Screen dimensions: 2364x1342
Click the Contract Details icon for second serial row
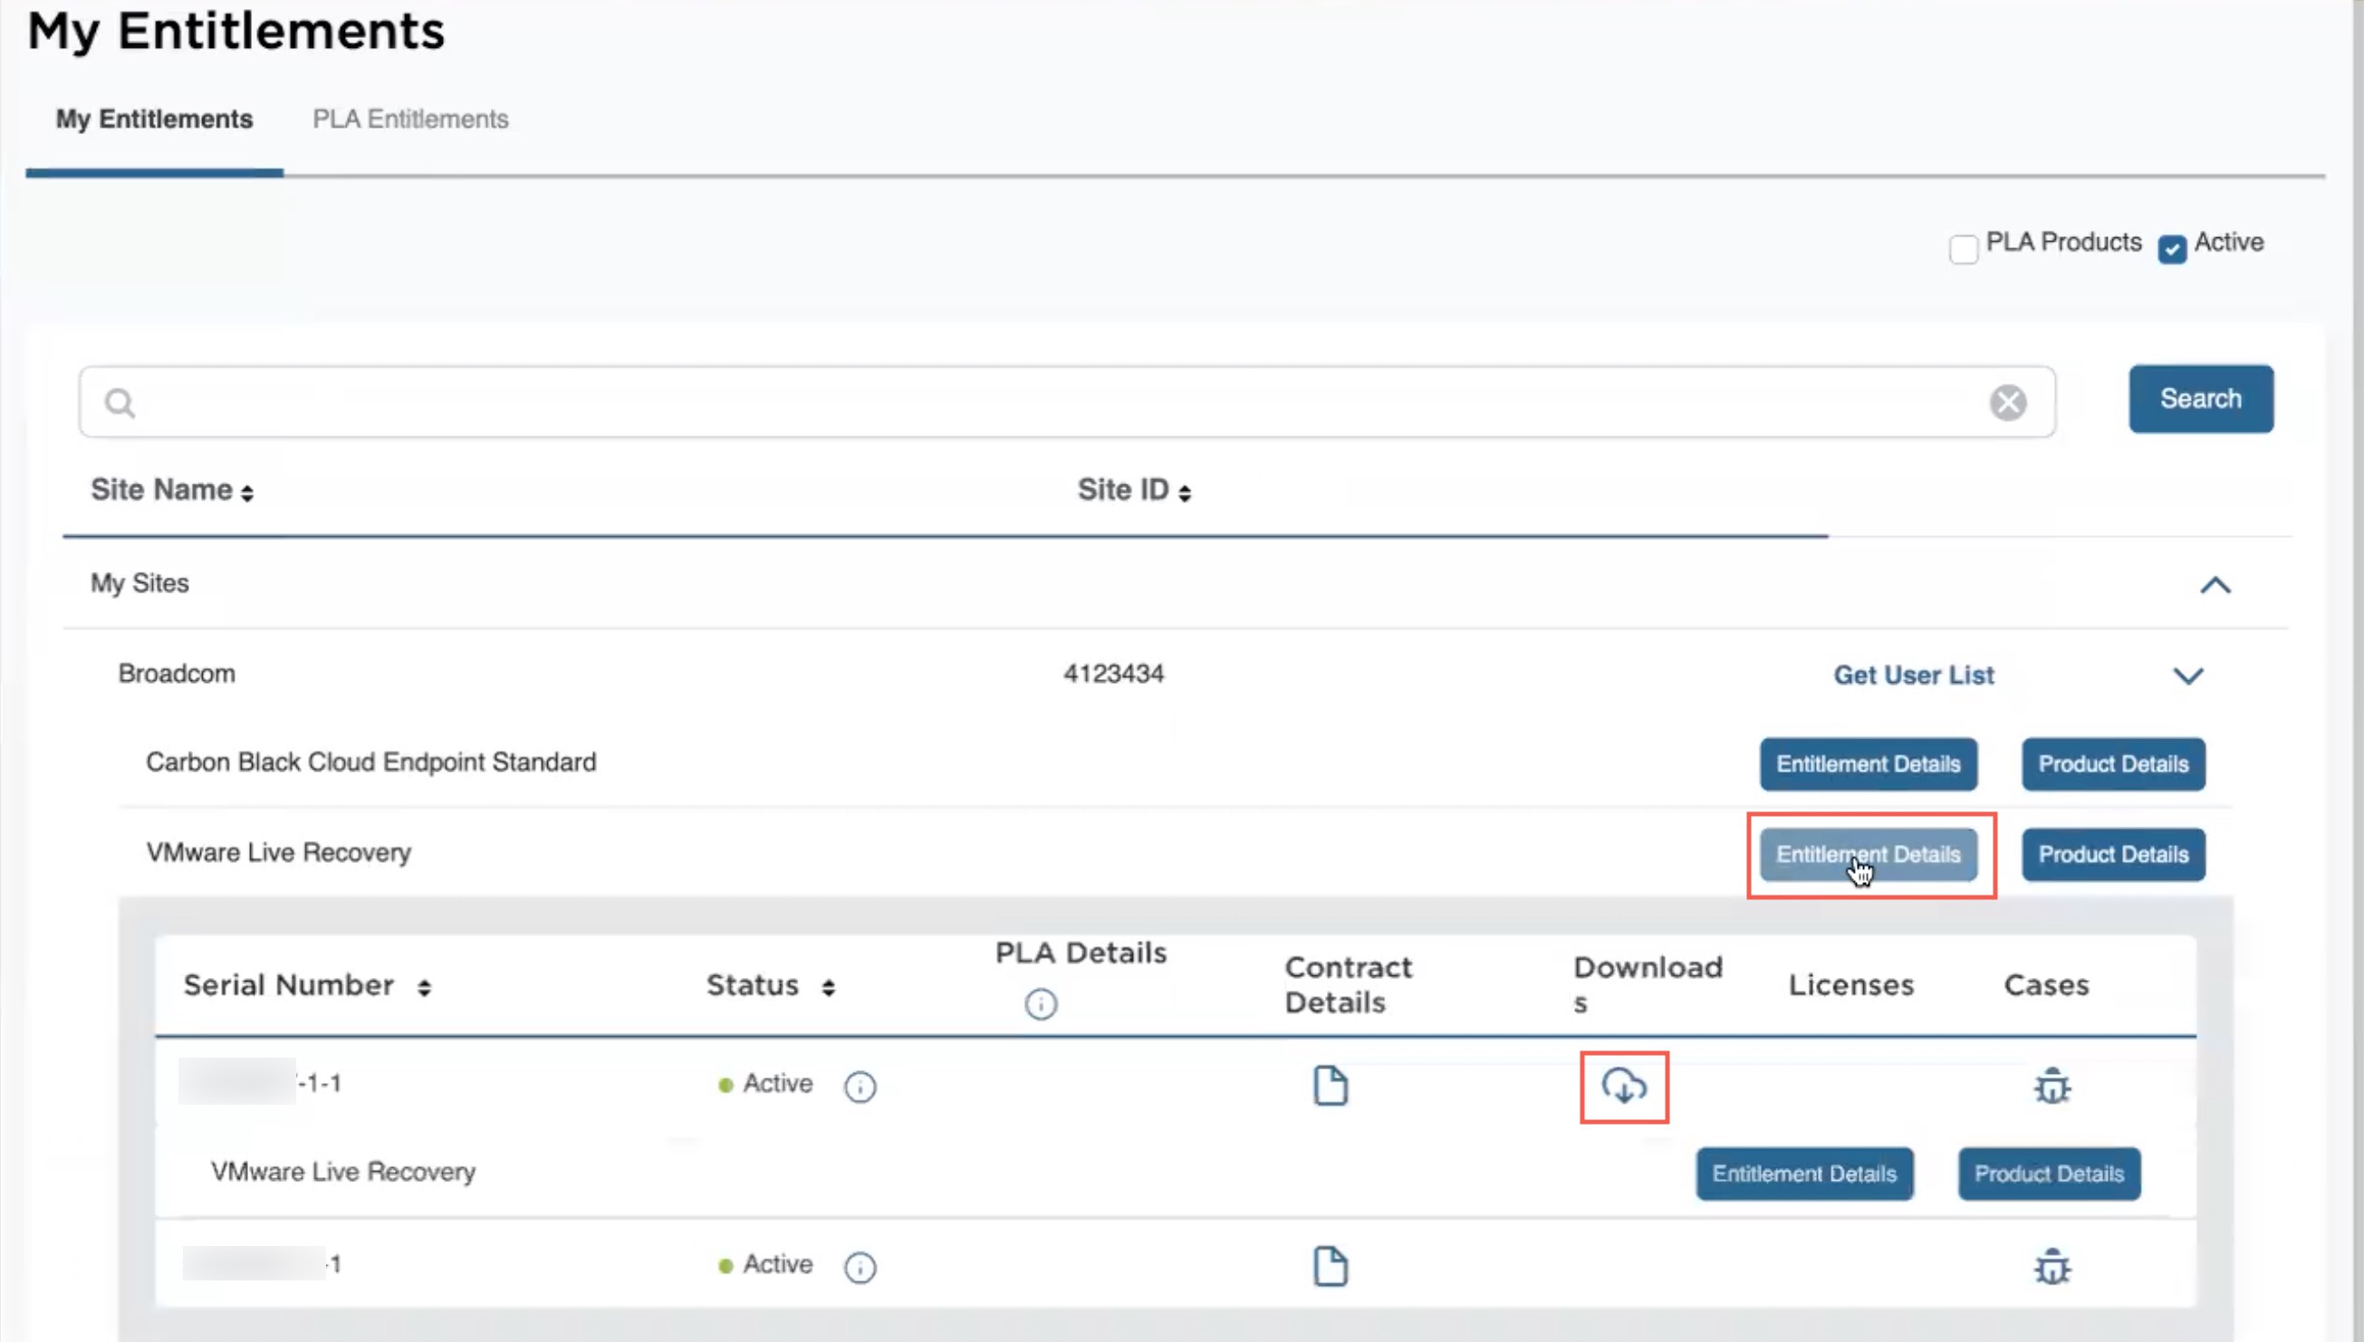tap(1330, 1264)
